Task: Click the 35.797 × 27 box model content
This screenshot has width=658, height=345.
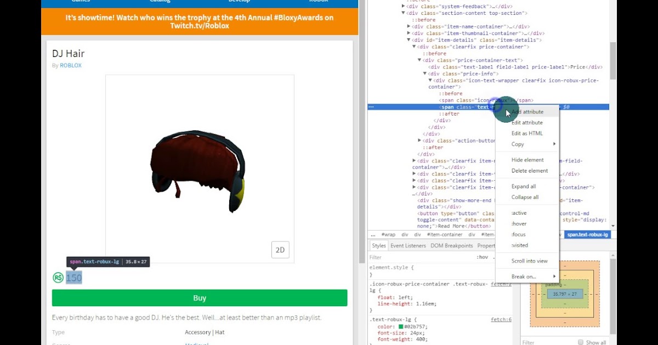Action: pos(564,294)
